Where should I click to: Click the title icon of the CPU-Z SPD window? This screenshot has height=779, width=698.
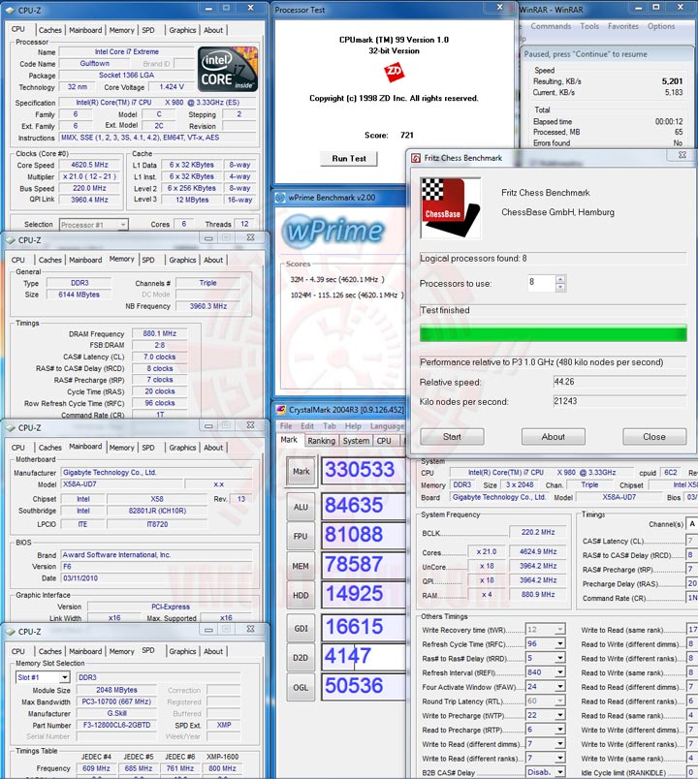click(10, 632)
